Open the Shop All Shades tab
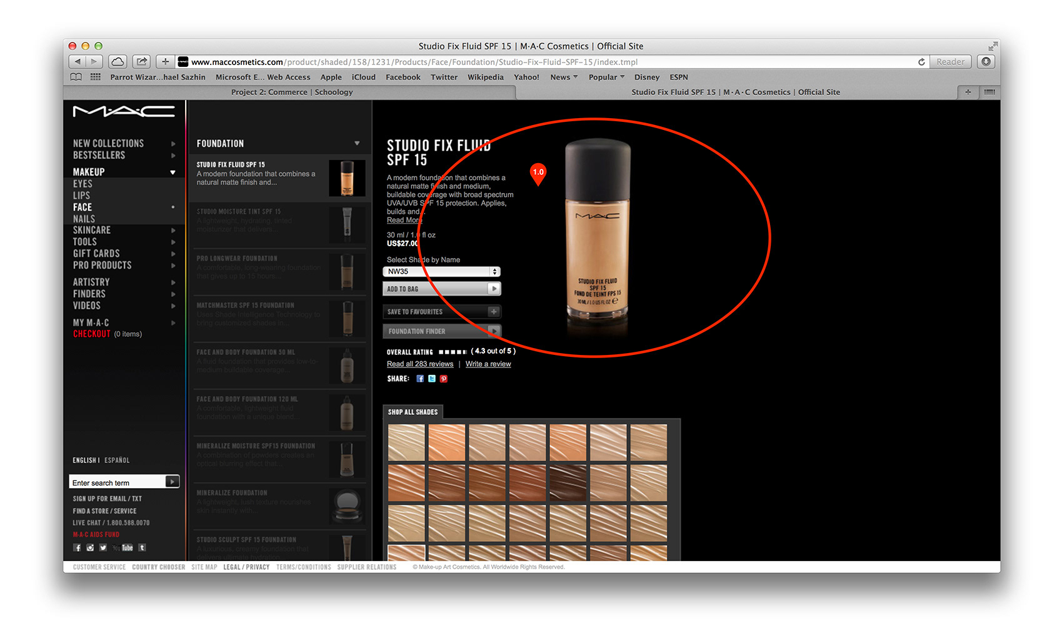 (x=413, y=412)
